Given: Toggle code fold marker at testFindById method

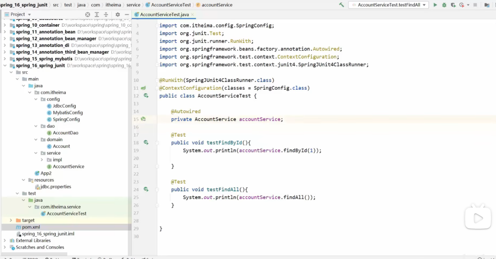Looking at the screenshot, I should pos(157,143).
